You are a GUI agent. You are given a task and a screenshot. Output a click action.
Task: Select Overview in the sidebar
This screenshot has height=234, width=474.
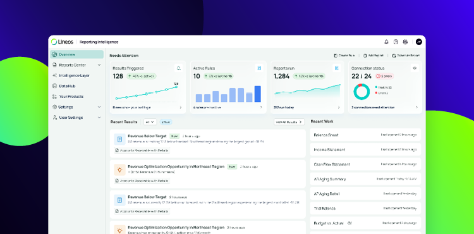coord(76,54)
